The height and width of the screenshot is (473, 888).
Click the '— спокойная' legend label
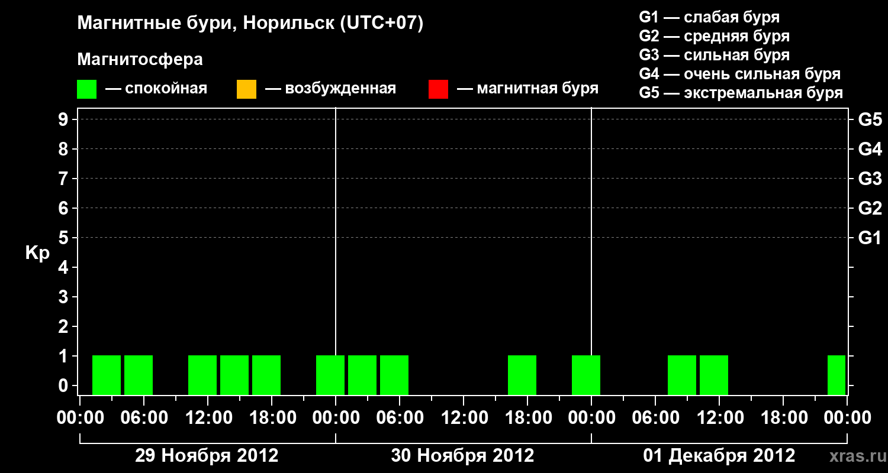pos(156,89)
